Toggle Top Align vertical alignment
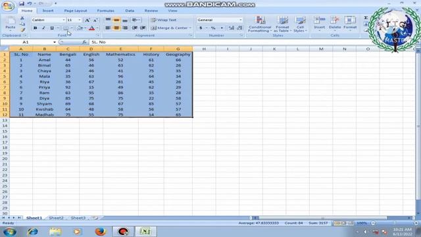The width and height of the screenshot is (421, 237). (x=108, y=20)
